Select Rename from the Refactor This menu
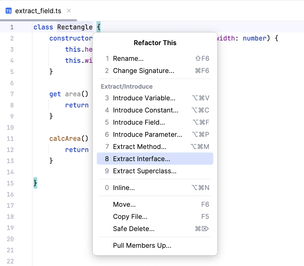 click(128, 59)
